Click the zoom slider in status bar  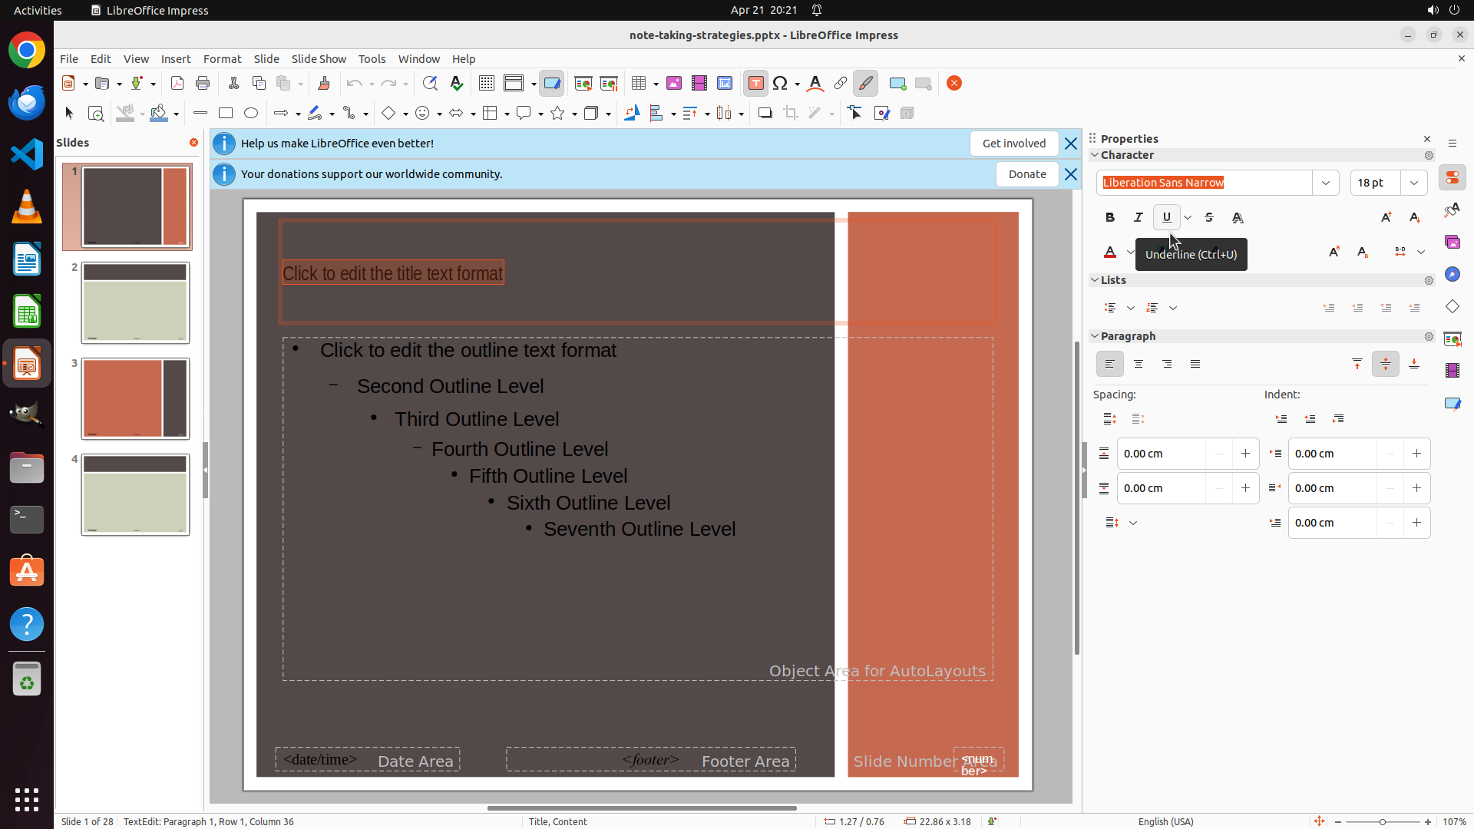[1382, 822]
